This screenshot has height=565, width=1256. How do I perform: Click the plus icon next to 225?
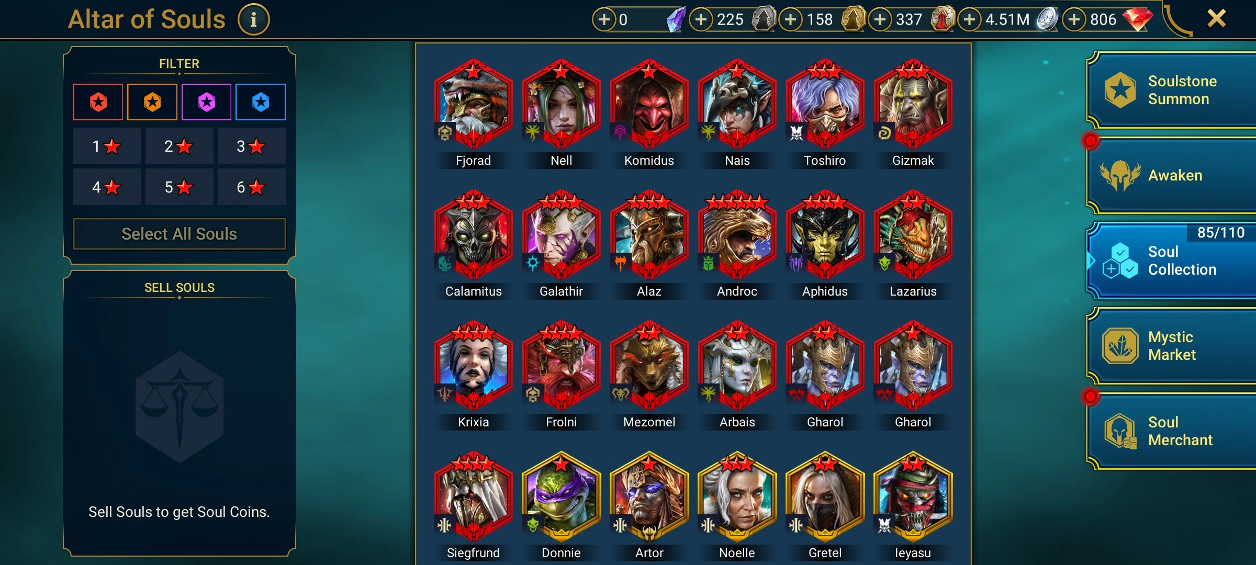pos(701,20)
